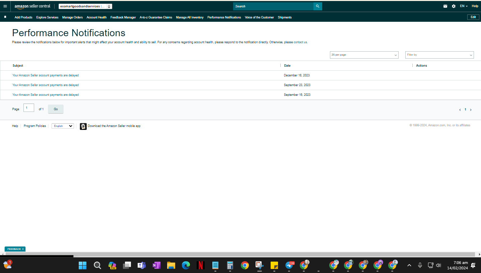This screenshot has height=273, width=481.
Task: Go to Shipments
Action: [285, 17]
